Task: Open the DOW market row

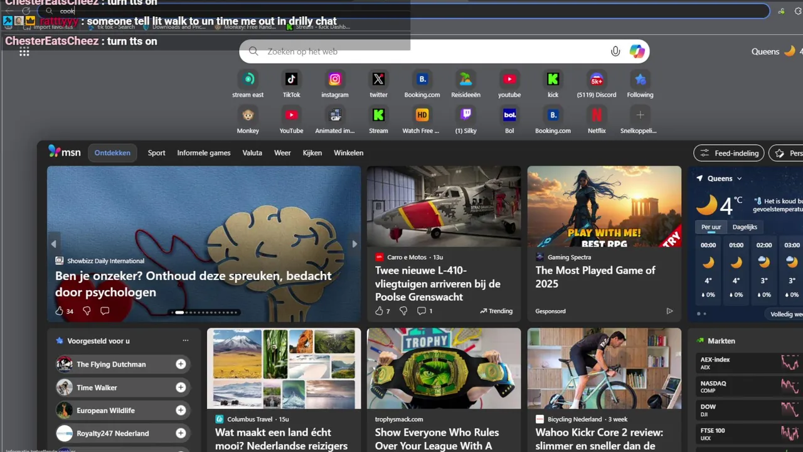Action: (x=750, y=410)
